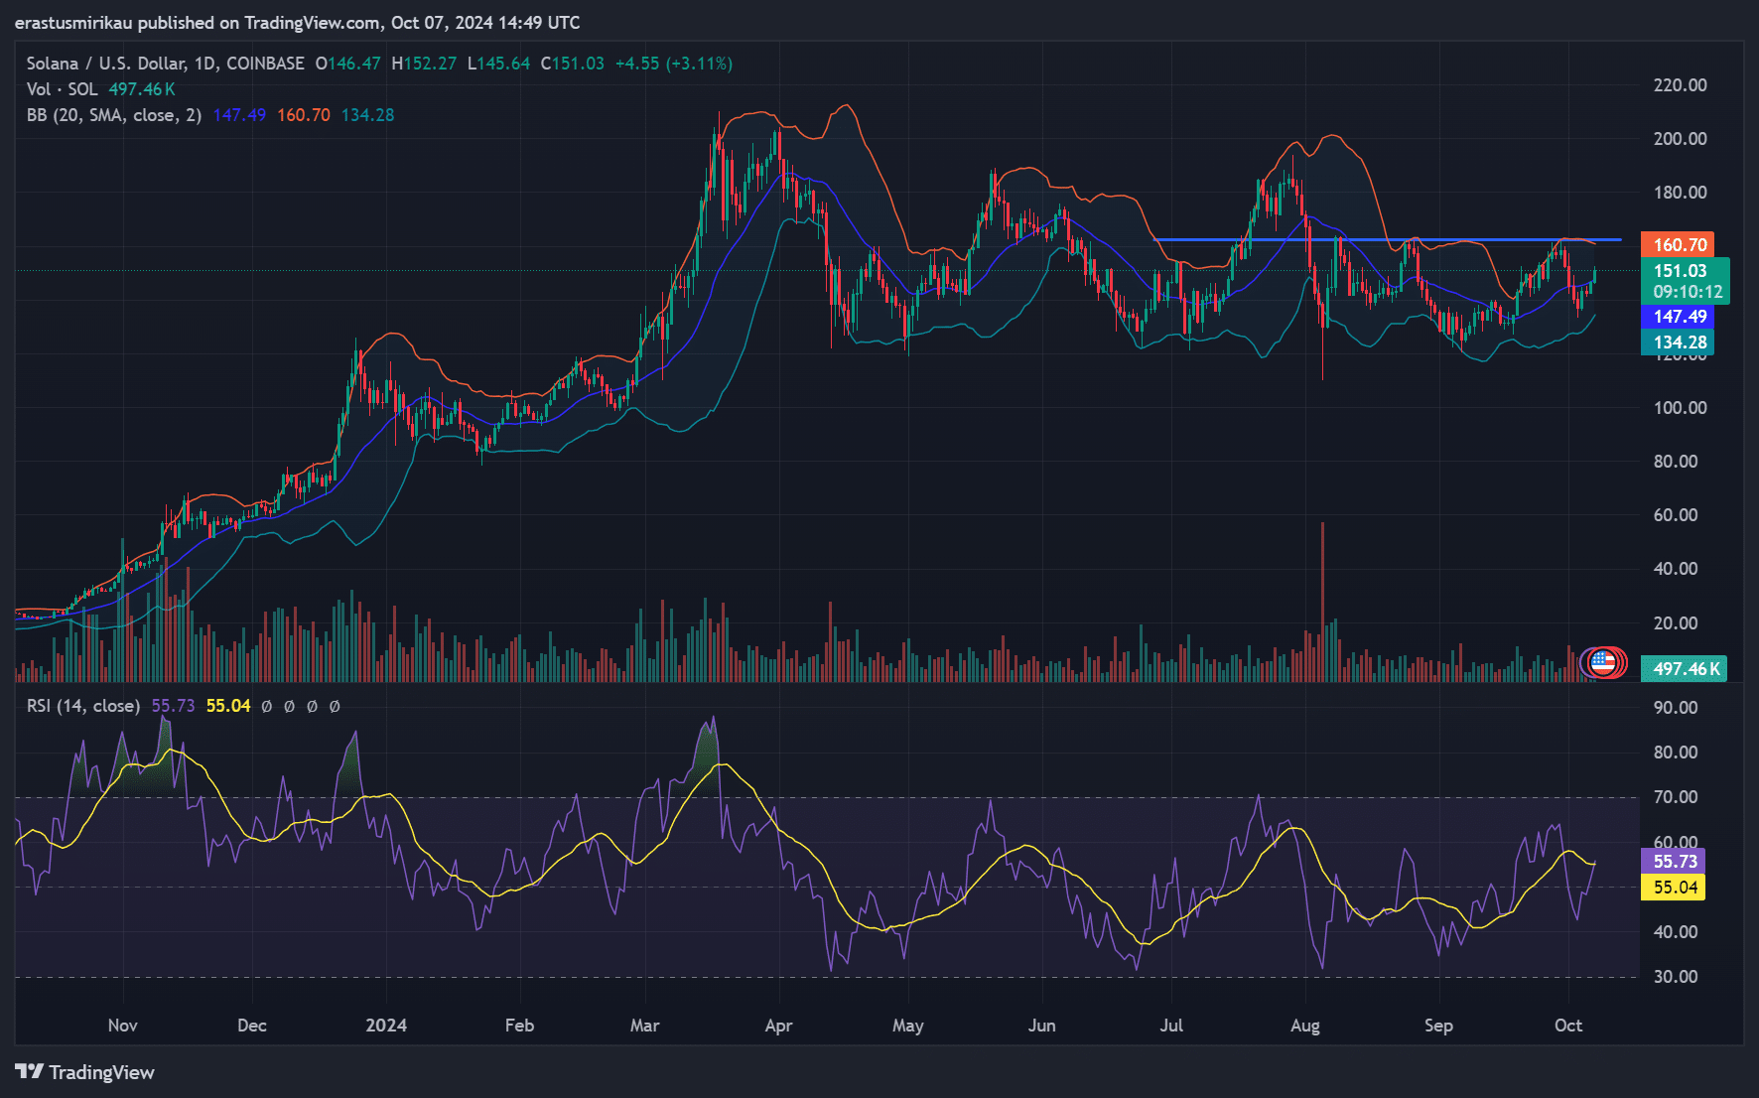Viewport: 1759px width, 1098px height.
Task: Click the 497.46K volume scale tag
Action: [1684, 669]
